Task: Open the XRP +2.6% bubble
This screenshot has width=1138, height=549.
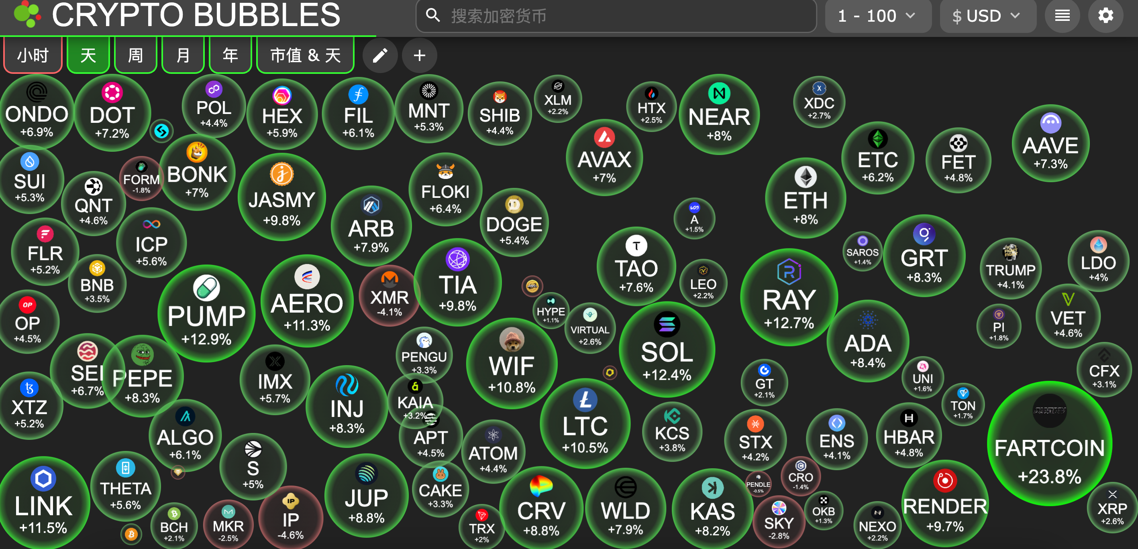Action: point(1112,508)
